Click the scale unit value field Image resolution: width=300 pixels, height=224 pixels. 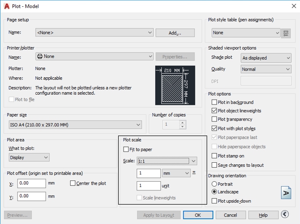pos(149,186)
